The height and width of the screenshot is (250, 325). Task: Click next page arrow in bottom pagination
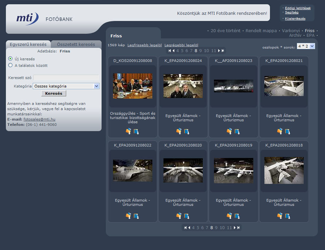click(235, 227)
